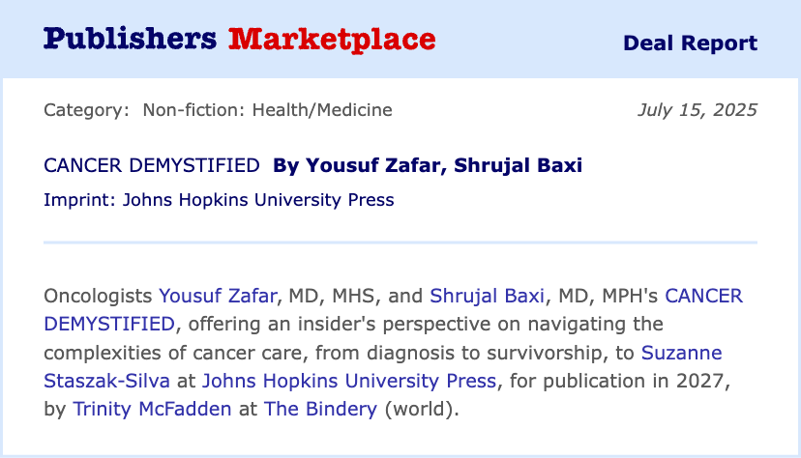Click the Category label text
Image resolution: width=801 pixels, height=458 pixels.
[86, 110]
